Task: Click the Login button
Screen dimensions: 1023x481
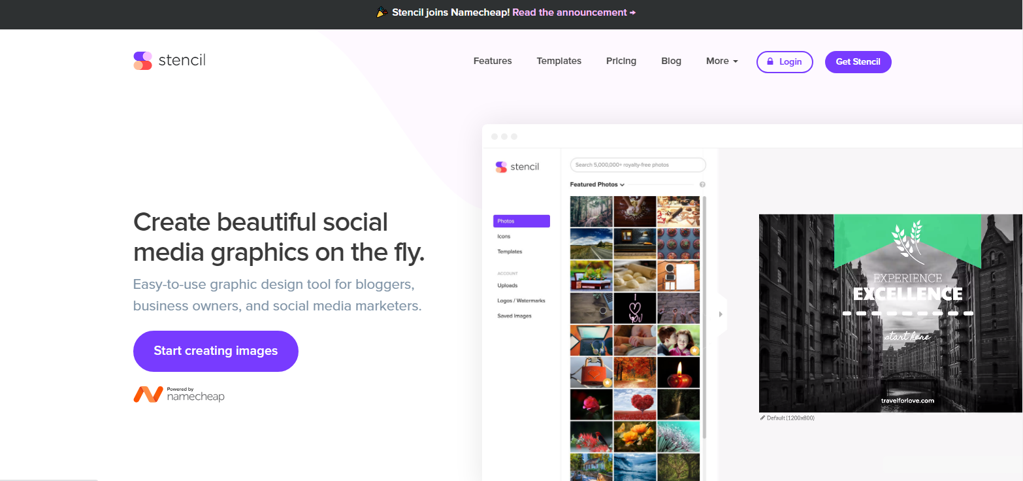Action: point(784,61)
